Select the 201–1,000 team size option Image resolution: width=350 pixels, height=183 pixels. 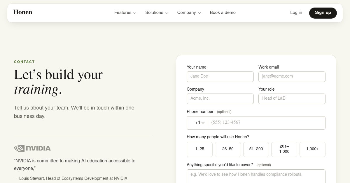[284, 149]
